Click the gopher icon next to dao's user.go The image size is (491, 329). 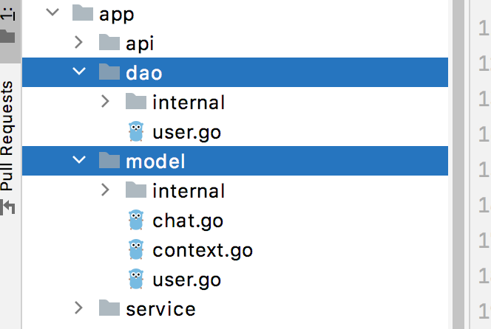(x=136, y=131)
